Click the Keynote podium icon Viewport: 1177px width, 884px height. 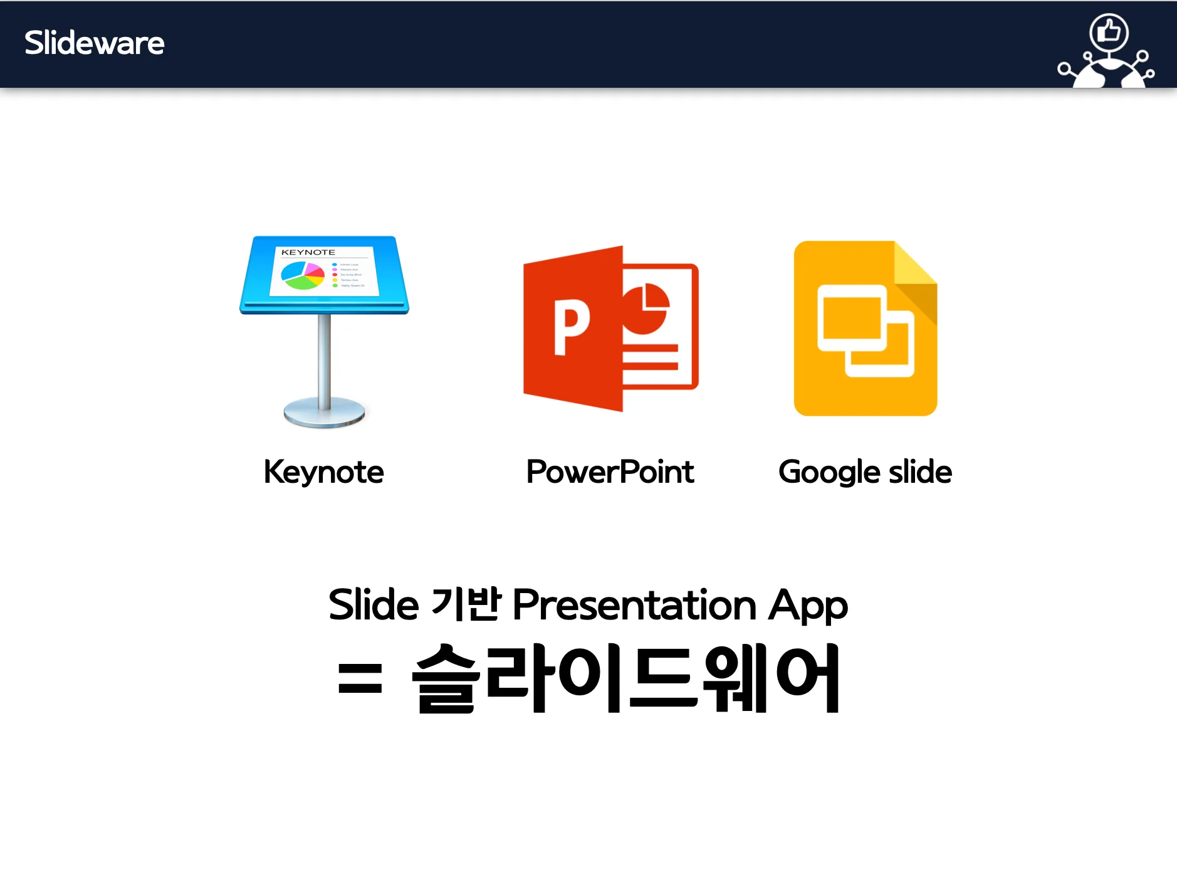(324, 332)
